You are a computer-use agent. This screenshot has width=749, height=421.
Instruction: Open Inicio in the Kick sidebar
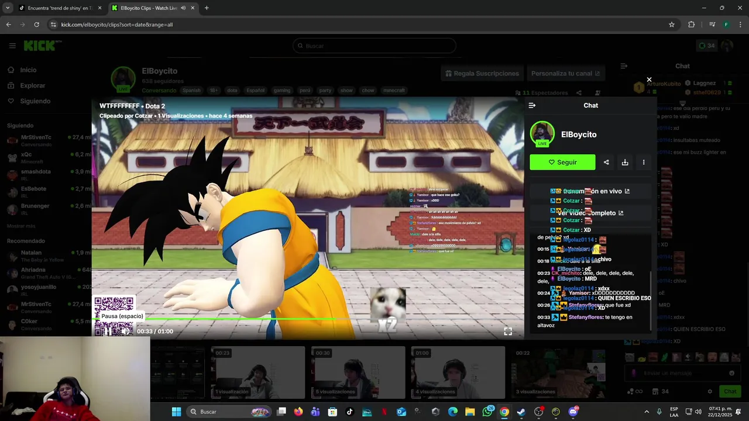[x=28, y=70]
